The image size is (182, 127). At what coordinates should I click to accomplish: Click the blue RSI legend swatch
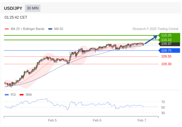[x=7, y=95]
